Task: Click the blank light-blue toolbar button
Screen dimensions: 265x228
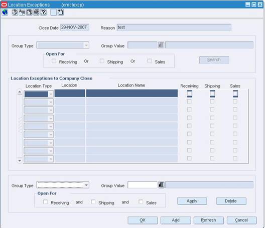Action: click(x=53, y=12)
